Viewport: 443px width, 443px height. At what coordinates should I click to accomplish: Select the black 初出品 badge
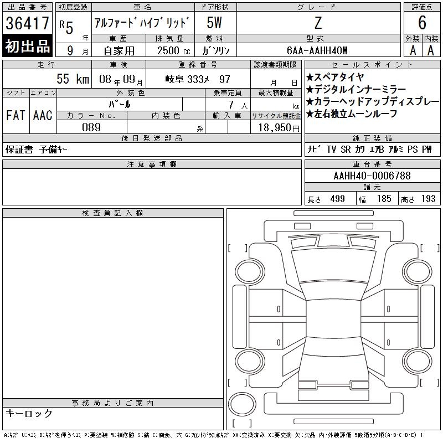[x=28, y=46]
